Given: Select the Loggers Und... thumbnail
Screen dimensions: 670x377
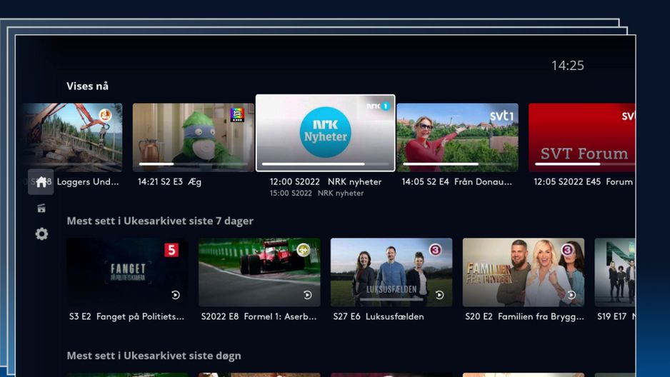Looking at the screenshot, I should click(73, 138).
